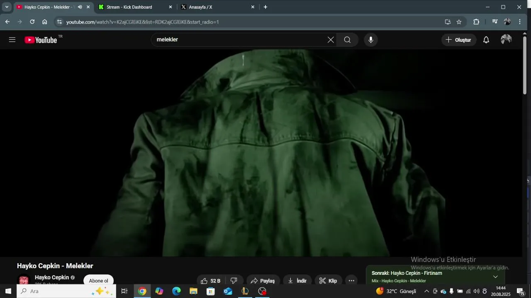Open Outlook from the taskbar
531x298 pixels.
tap(228, 291)
